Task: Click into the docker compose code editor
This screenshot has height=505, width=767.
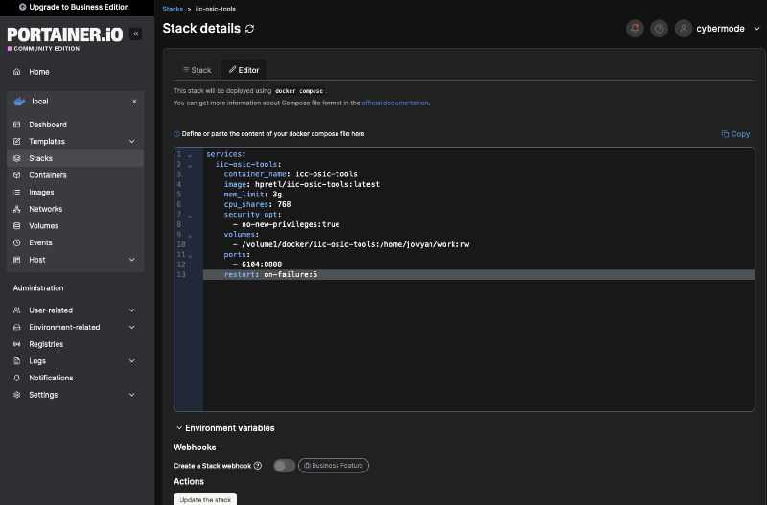Action: (479, 335)
